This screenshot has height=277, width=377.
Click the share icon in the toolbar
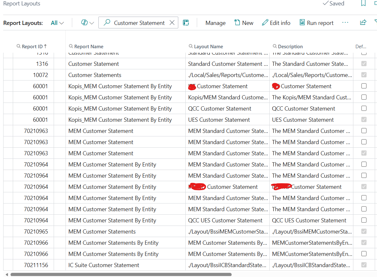363,22
